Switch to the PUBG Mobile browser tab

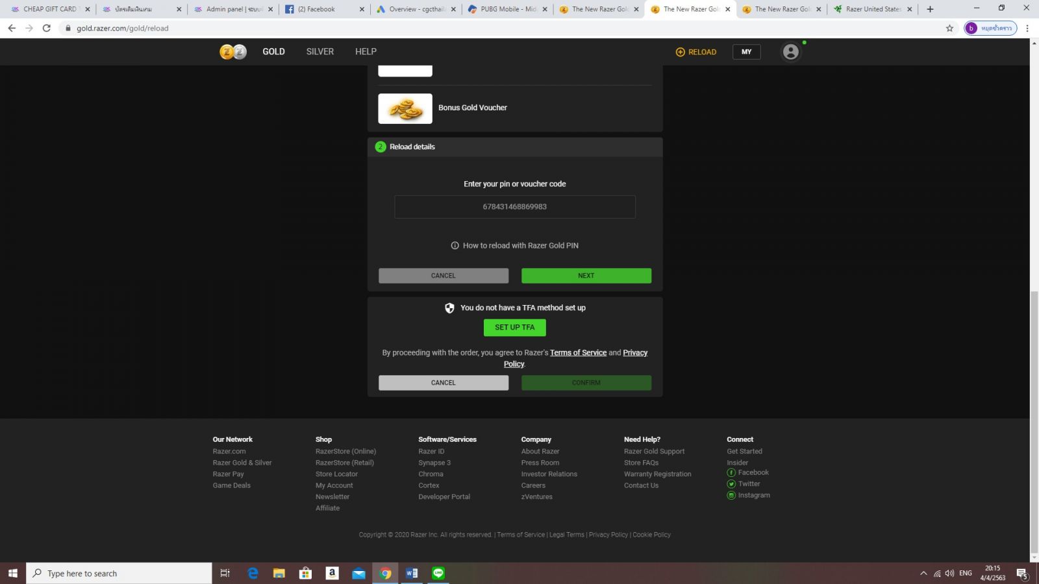pyautogui.click(x=508, y=9)
